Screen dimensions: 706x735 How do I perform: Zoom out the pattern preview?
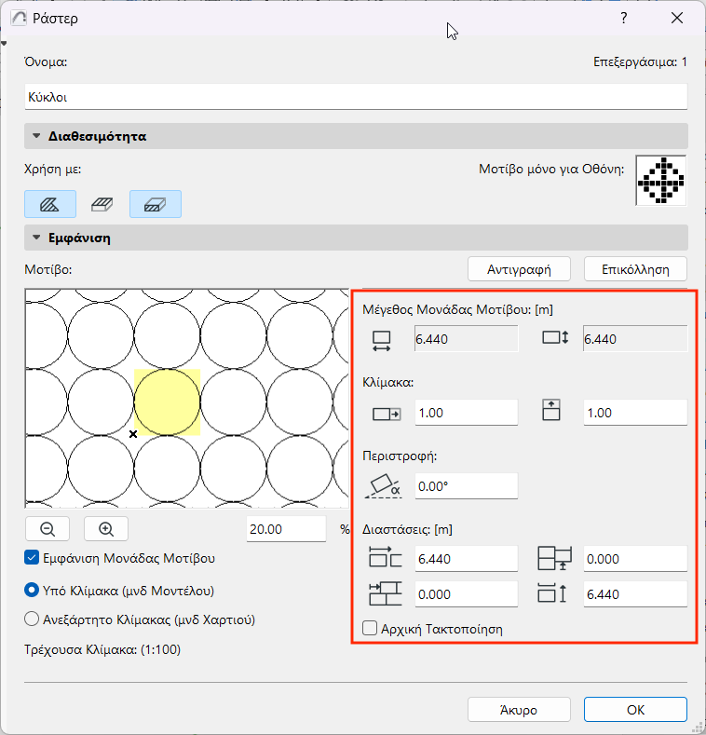coord(48,529)
